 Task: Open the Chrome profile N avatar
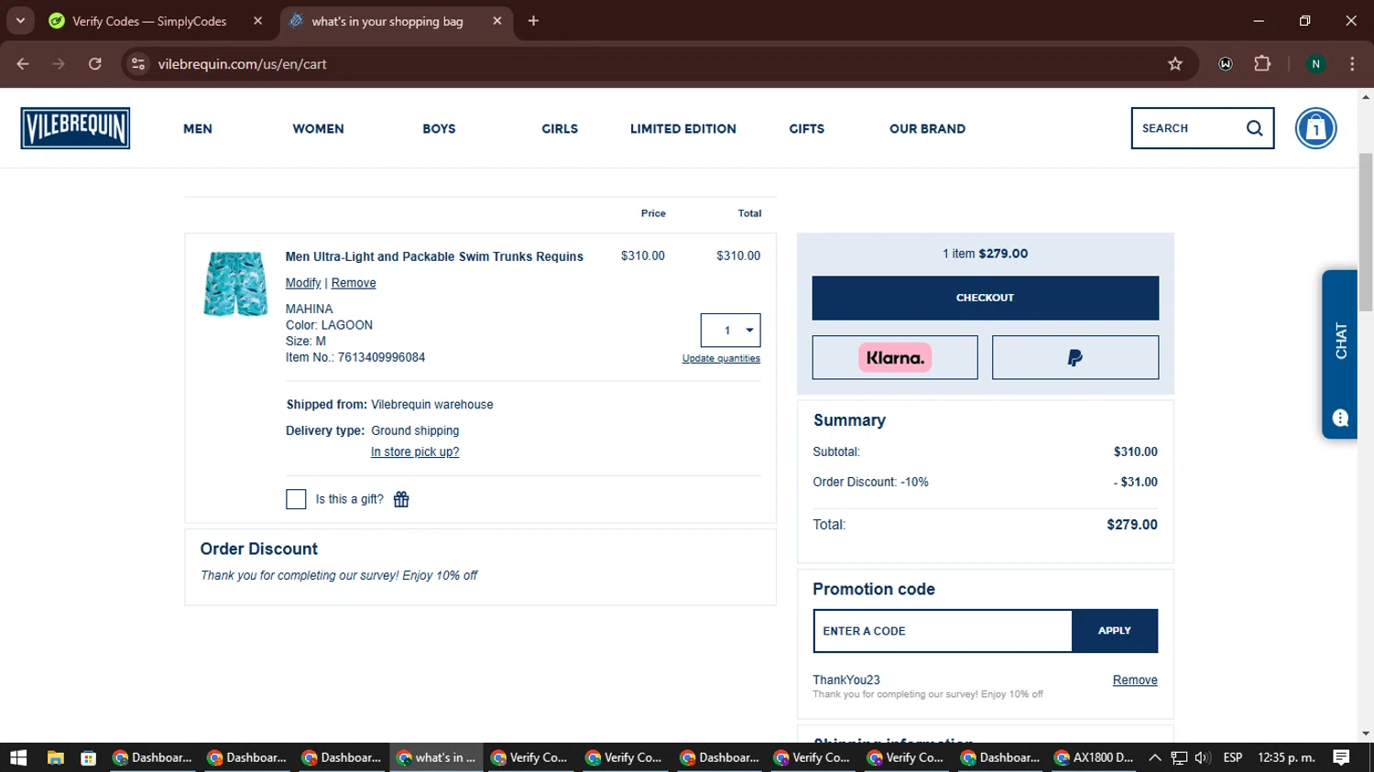[1315, 64]
